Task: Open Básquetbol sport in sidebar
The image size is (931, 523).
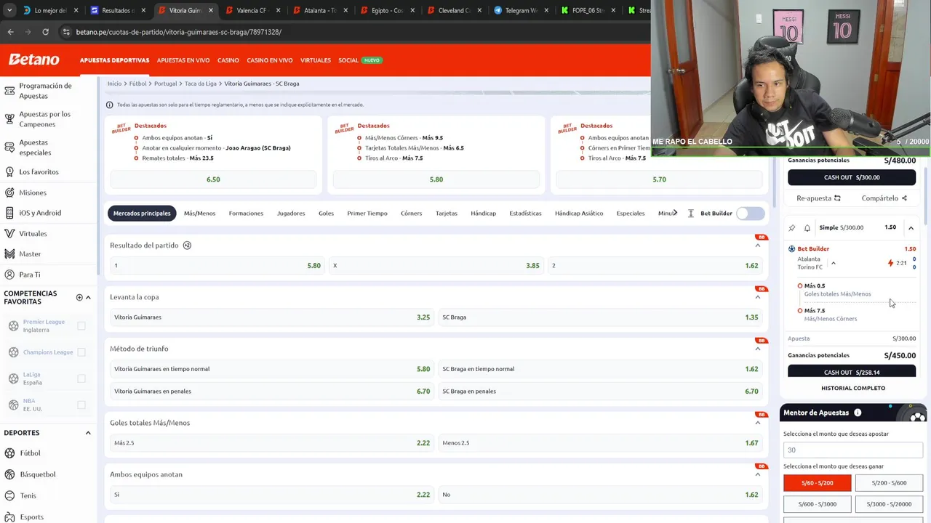Action: pos(38,474)
